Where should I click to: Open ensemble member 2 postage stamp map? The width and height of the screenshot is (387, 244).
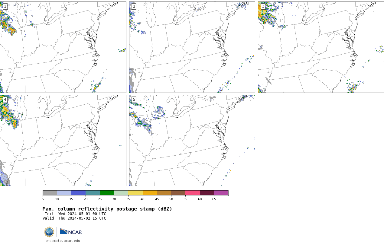pyautogui.click(x=192, y=47)
